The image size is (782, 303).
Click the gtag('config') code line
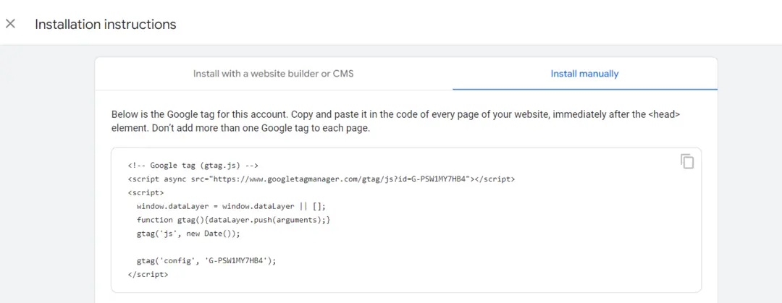(x=206, y=260)
